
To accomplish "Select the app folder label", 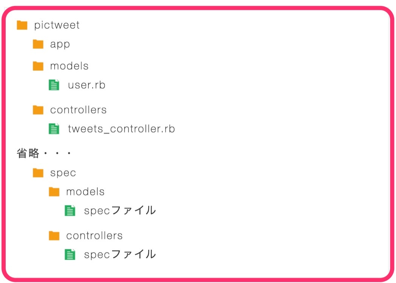I will pyautogui.click(x=60, y=44).
